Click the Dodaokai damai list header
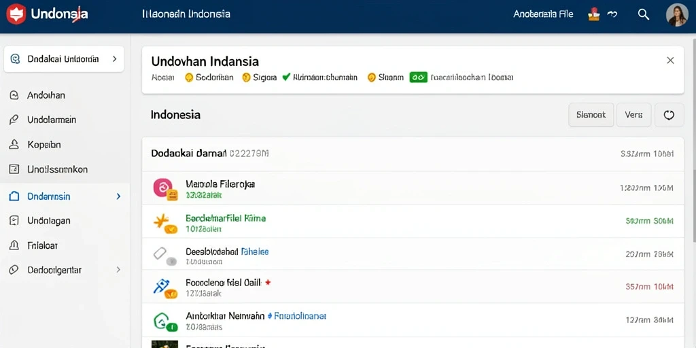This screenshot has width=696, height=348. 413,154
